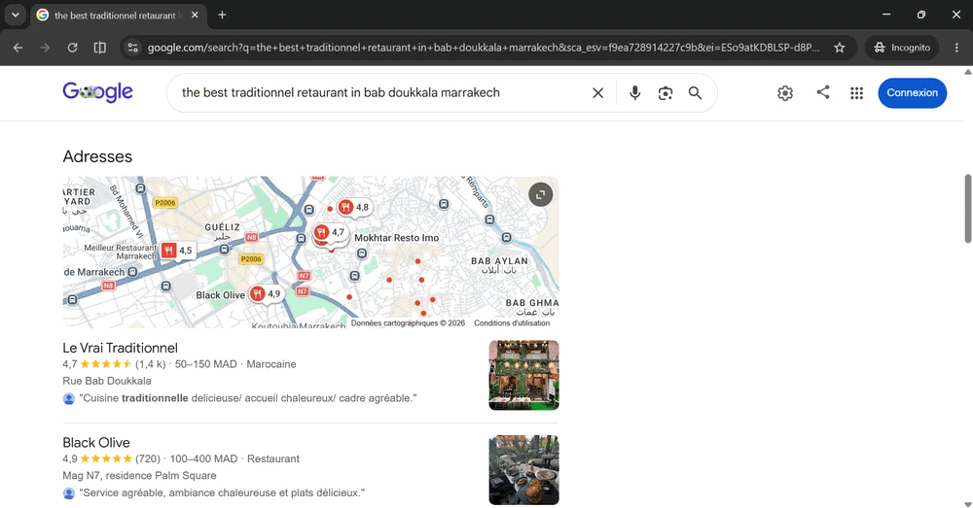This screenshot has height=508, width=973.
Task: Start voice search with the microphone
Action: (x=634, y=93)
